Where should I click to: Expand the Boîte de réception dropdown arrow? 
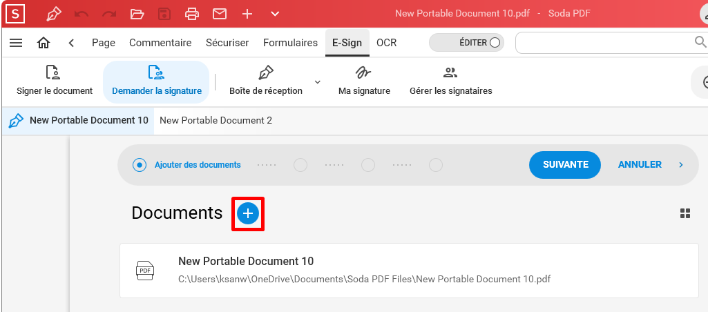coord(318,81)
